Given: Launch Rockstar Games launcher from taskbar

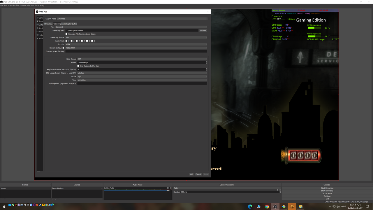Looking at the screenshot, I should 43,205.
